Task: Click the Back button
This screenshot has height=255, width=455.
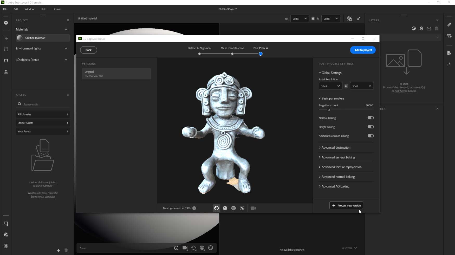Action: point(88,50)
